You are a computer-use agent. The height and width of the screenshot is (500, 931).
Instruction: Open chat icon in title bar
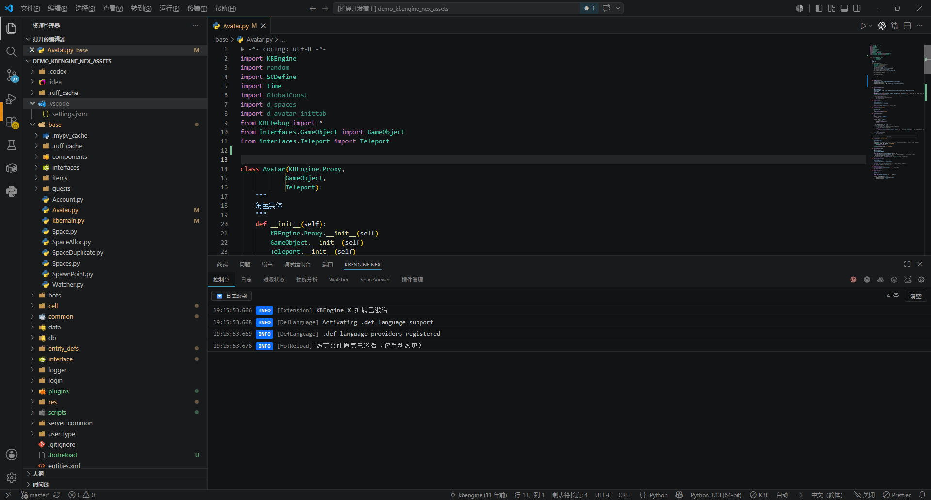pos(606,8)
